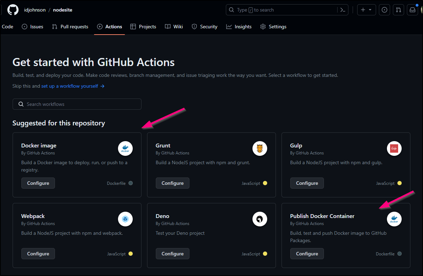The width and height of the screenshot is (423, 276).
Task: Open the command palette icon in search bar
Action: pyautogui.click(x=343, y=10)
